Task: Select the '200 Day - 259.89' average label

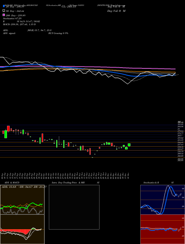Action: (16, 16)
